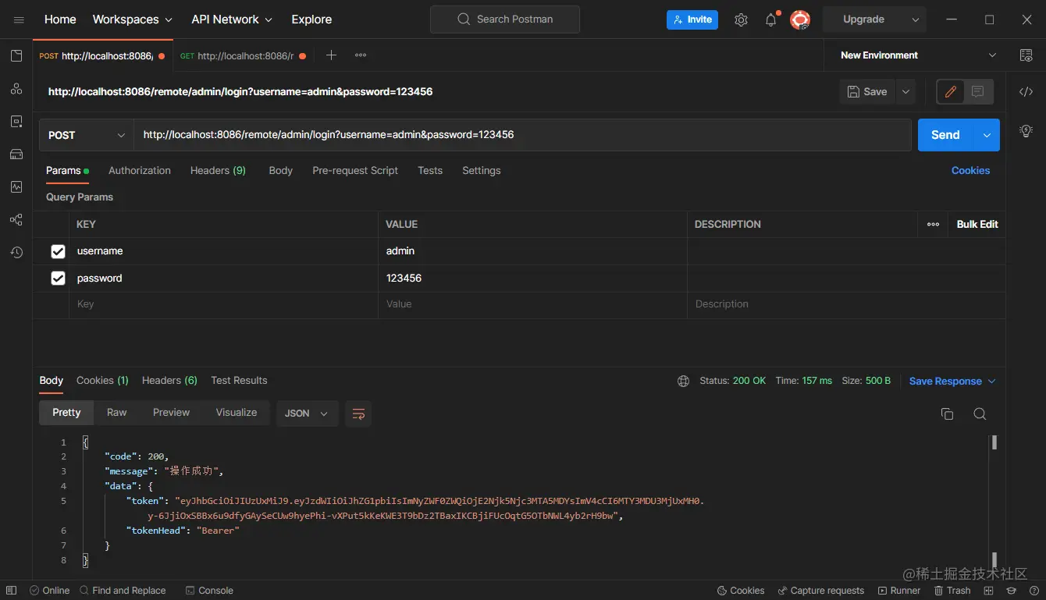Click response body vertical scrollbar
This screenshot has height=600, width=1046.
pos(994,499)
